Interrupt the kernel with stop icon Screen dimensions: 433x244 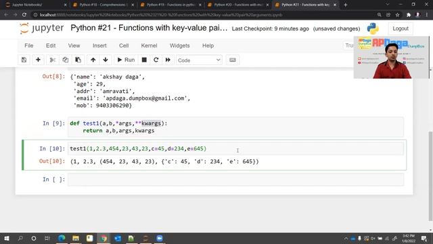click(144, 60)
